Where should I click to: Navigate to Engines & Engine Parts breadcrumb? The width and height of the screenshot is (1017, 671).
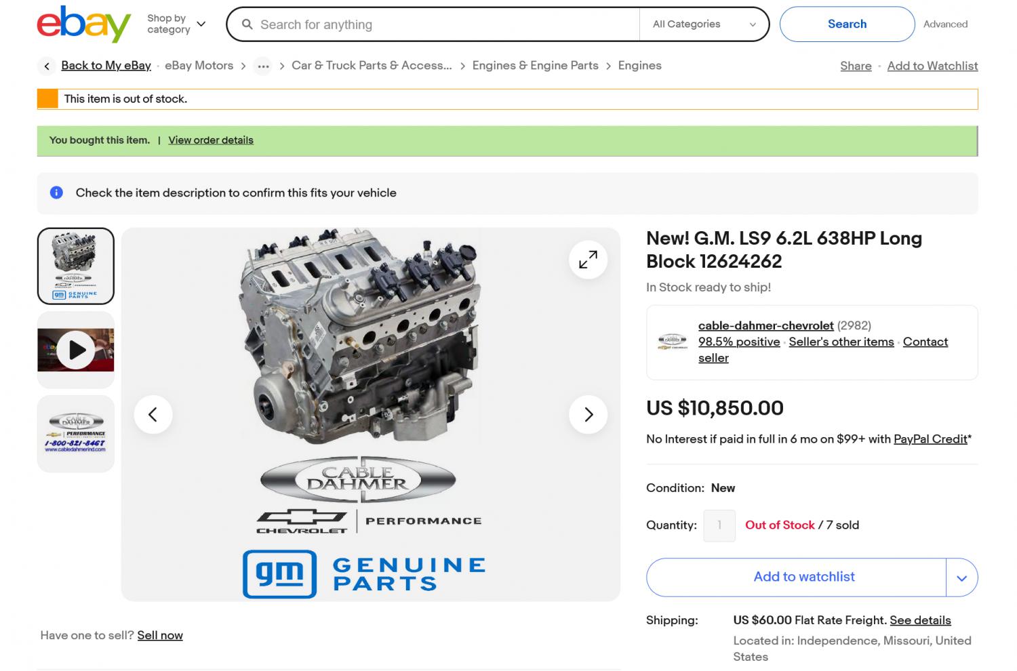click(x=535, y=66)
